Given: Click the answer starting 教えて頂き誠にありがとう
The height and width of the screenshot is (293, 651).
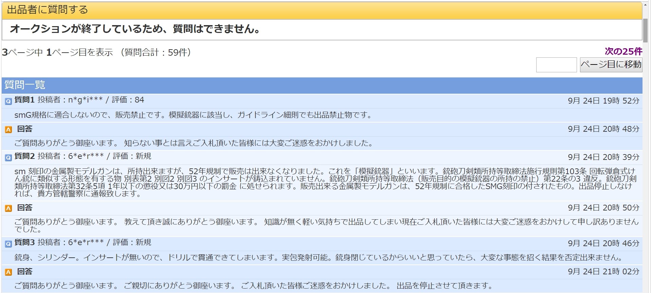Looking at the screenshot, I should tap(327, 225).
